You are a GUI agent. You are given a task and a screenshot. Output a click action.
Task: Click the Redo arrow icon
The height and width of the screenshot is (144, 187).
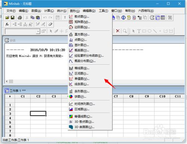(50, 18)
